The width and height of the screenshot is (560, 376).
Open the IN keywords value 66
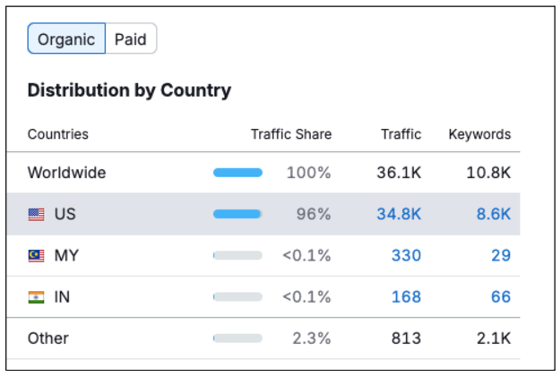pyautogui.click(x=500, y=296)
